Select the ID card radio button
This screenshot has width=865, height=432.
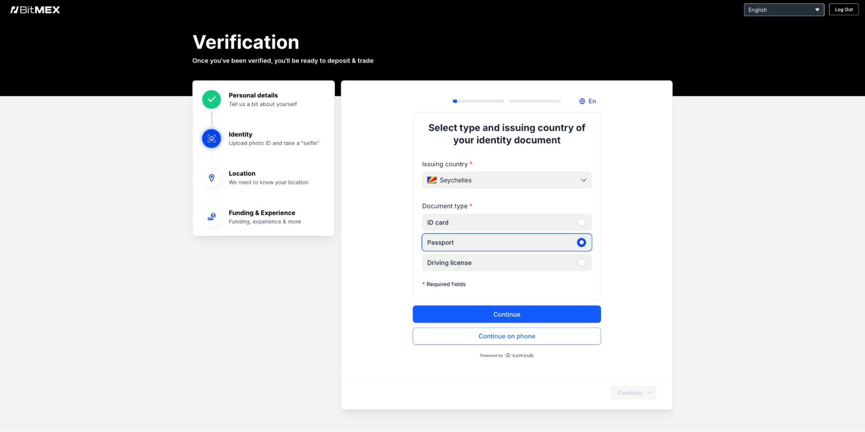point(581,222)
